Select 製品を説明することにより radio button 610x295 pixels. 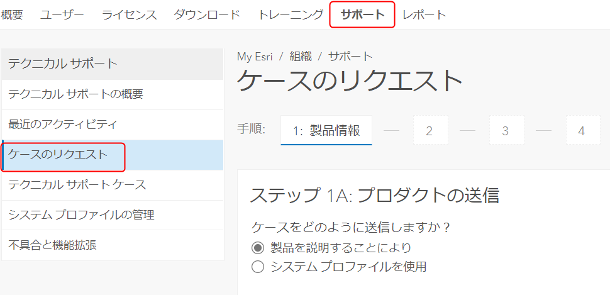258,248
